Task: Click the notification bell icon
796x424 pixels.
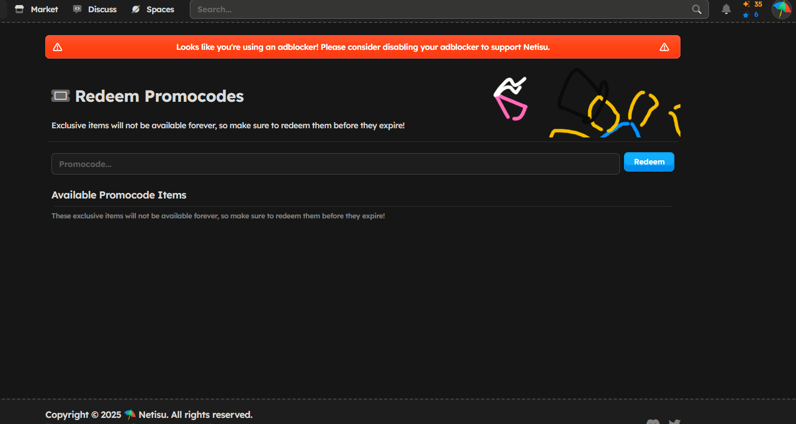Action: tap(726, 9)
